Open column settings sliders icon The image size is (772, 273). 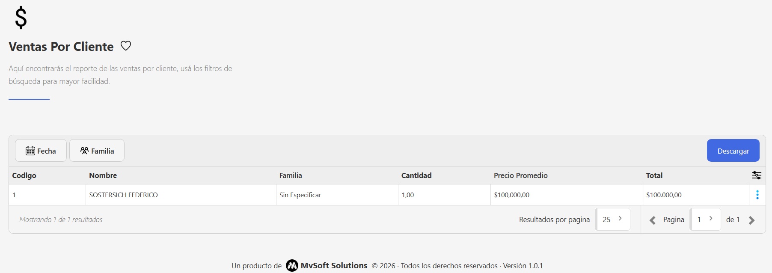(x=756, y=175)
